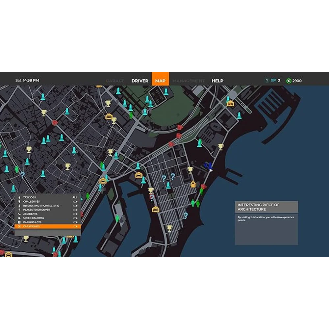Viewport: 329px width, 329px height.
Task: Open the Driver tab
Action: (x=140, y=81)
